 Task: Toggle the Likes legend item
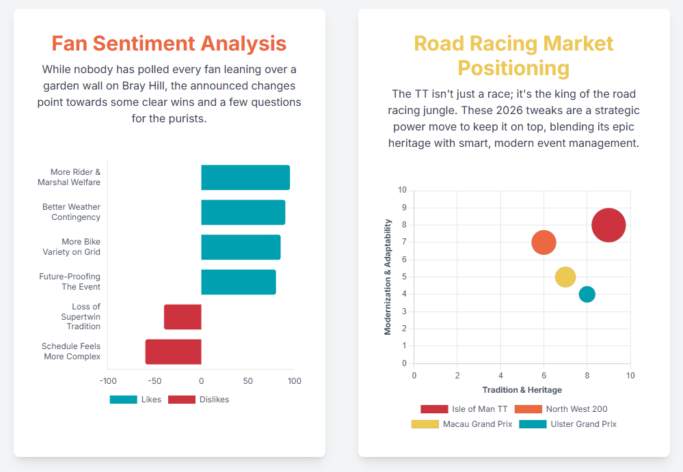pos(135,400)
